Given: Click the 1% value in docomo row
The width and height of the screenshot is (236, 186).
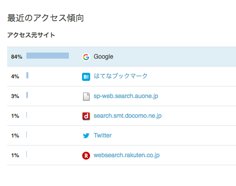Looking at the screenshot, I should (15, 116).
